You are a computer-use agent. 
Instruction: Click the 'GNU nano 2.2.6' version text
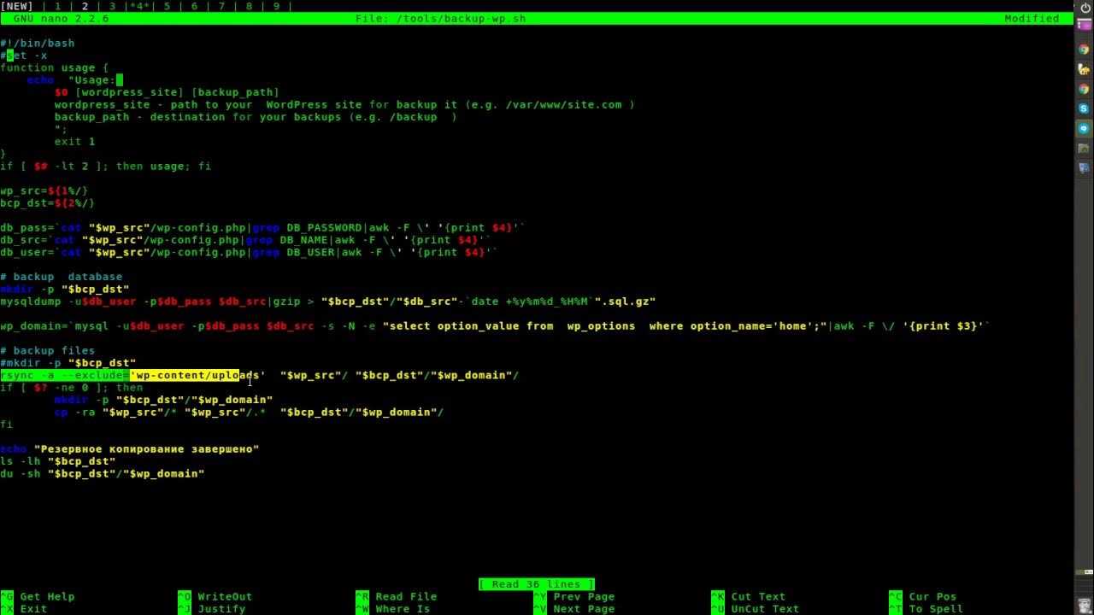(x=62, y=19)
